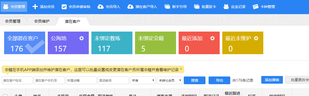Close the yellow tip notice

pyautogui.click(x=181, y=69)
